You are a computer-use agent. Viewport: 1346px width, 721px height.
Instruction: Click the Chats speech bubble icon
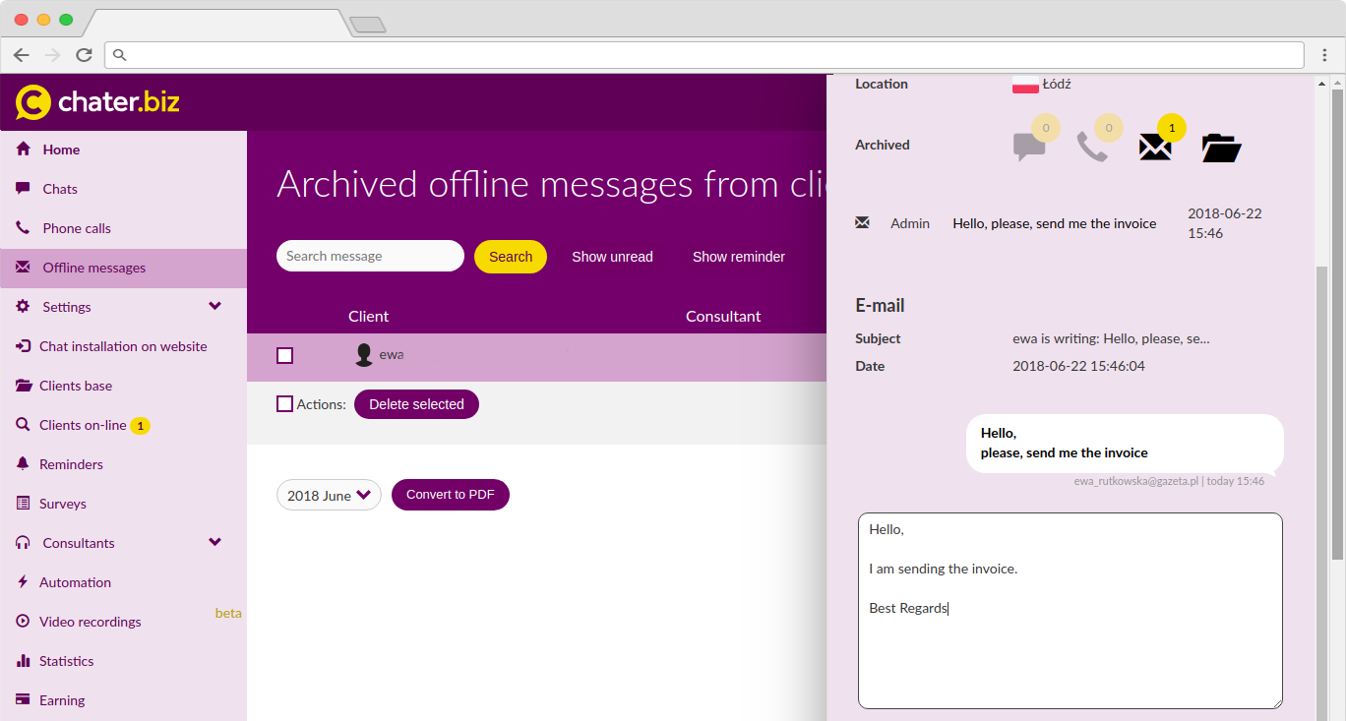(x=23, y=188)
